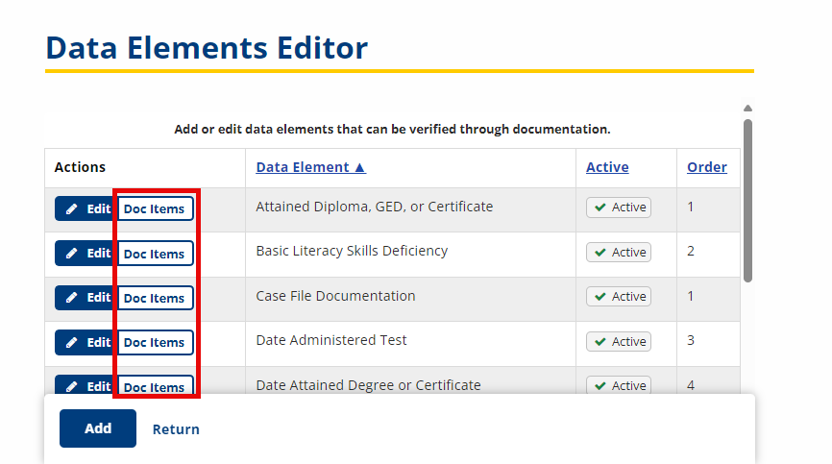This screenshot has height=464, width=832.
Task: Edit the Date Administered Test element
Action: (x=85, y=342)
